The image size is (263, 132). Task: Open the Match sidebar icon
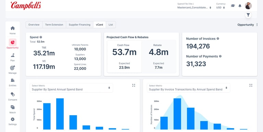(x=13, y=107)
